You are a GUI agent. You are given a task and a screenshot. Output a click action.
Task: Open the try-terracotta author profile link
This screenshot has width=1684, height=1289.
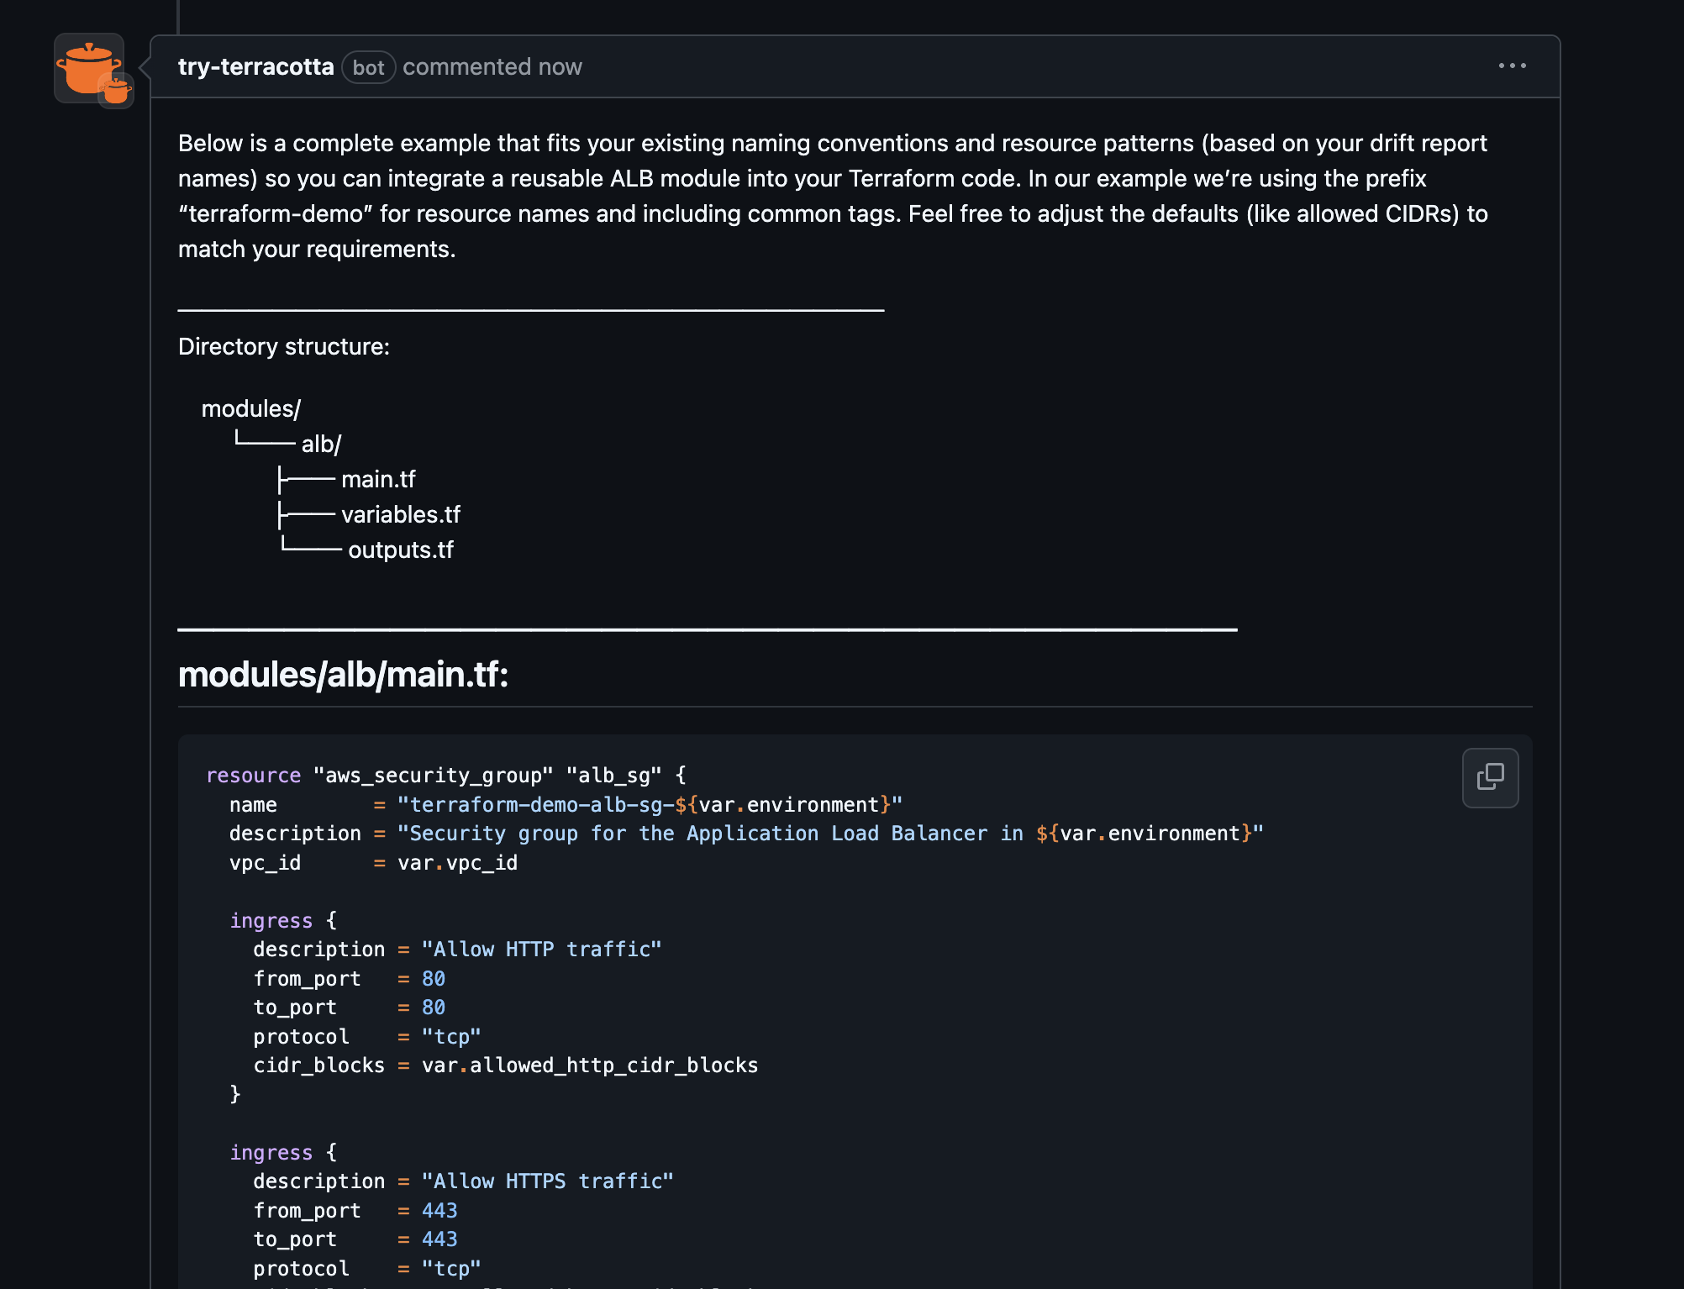click(255, 67)
